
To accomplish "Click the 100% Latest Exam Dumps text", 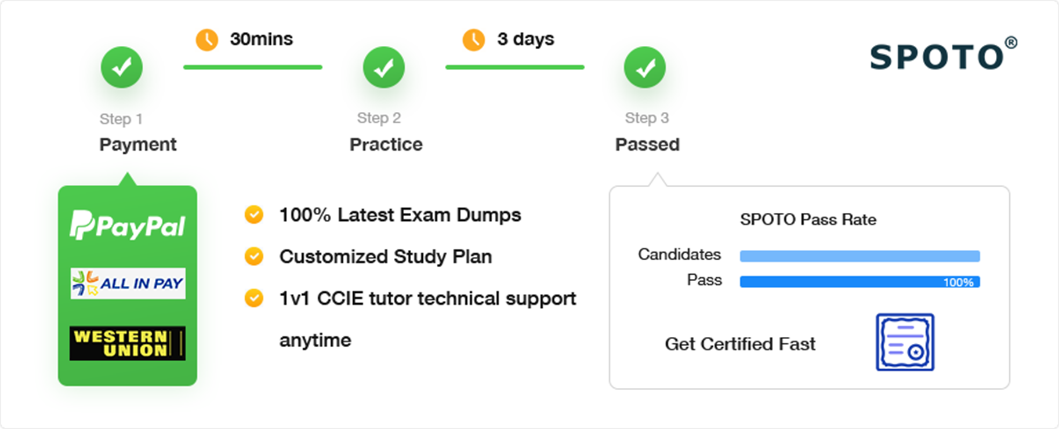I will (400, 215).
